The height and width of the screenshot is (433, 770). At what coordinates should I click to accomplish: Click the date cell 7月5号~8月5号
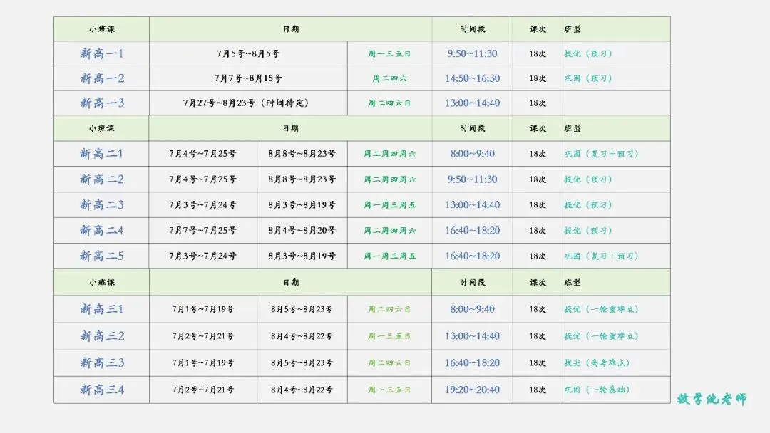(x=248, y=53)
